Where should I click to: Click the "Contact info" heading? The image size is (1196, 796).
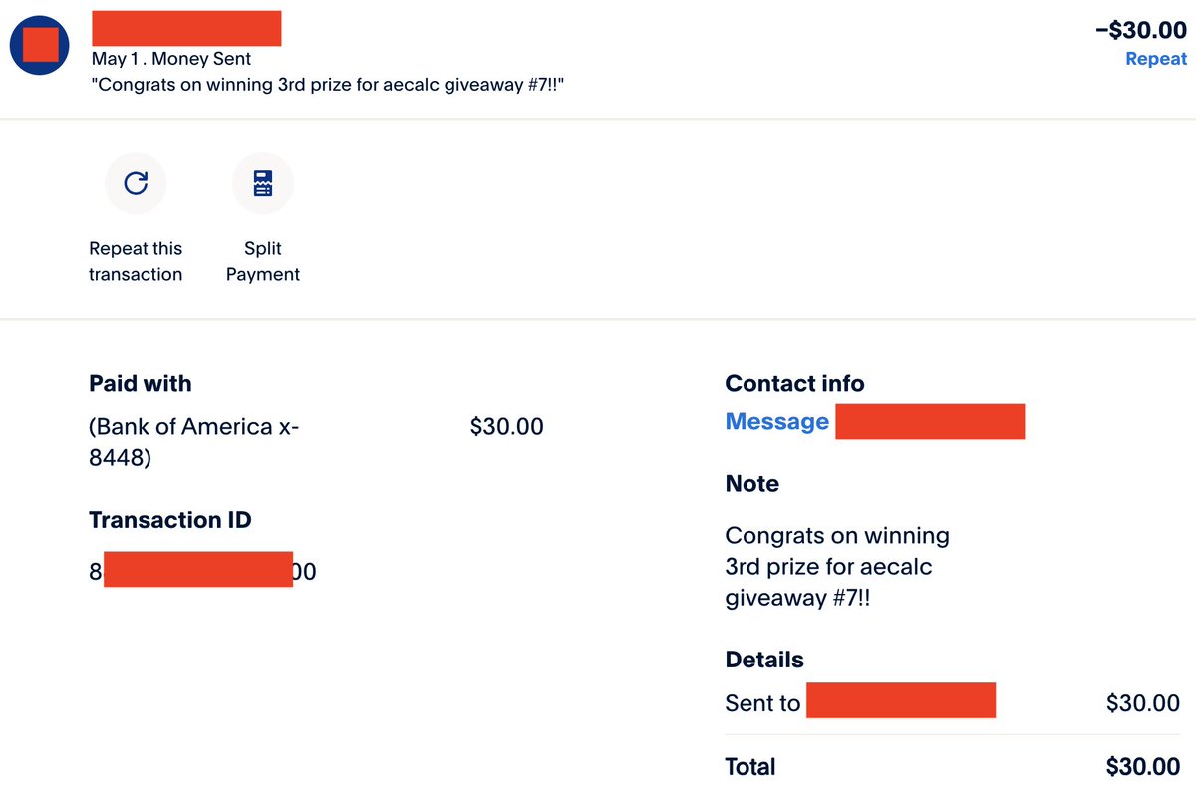795,384
